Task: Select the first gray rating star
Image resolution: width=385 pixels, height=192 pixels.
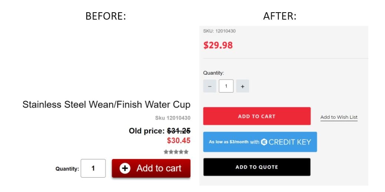Action: 166,152
